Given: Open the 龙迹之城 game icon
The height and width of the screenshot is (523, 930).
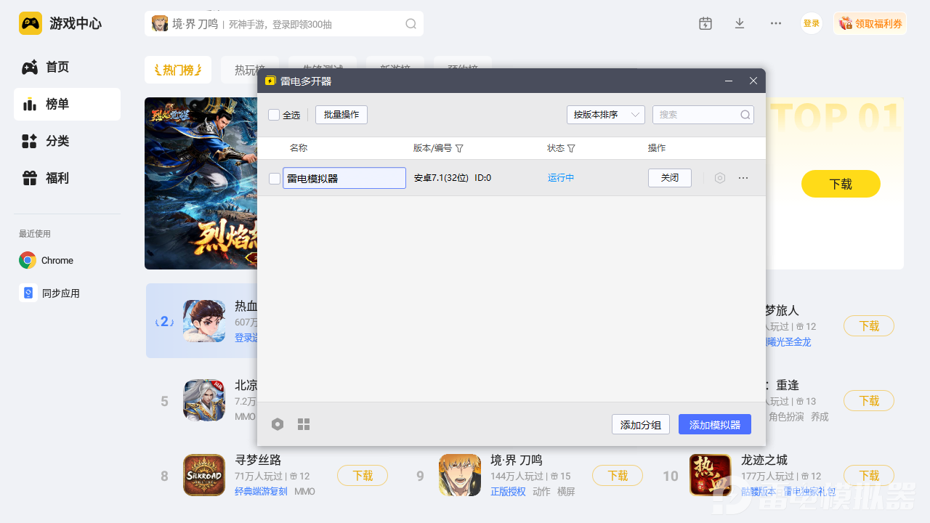Looking at the screenshot, I should pyautogui.click(x=711, y=475).
